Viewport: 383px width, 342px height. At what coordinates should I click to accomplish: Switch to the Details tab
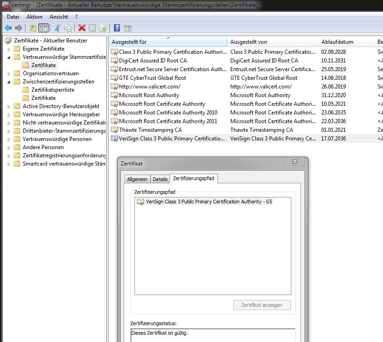click(160, 179)
